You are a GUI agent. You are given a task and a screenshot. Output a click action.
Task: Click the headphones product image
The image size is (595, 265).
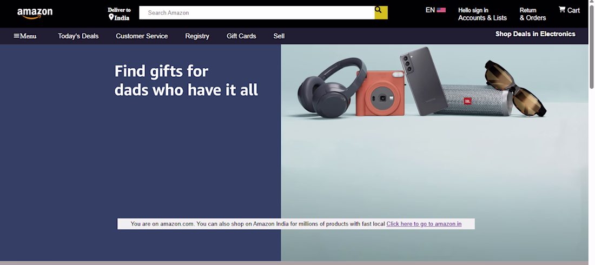click(332, 87)
